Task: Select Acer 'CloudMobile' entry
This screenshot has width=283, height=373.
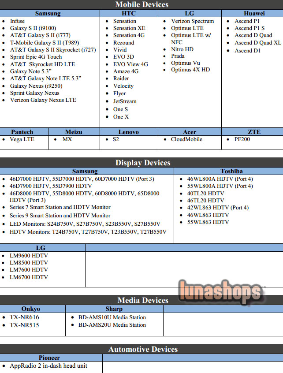Action: coord(186,139)
